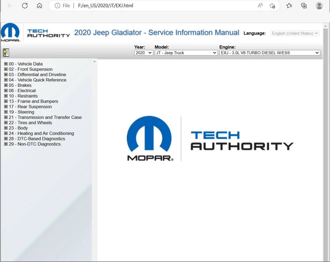The width and height of the screenshot is (330, 262).
Task: Expand the 19 - Steering node
Action: coord(6,112)
